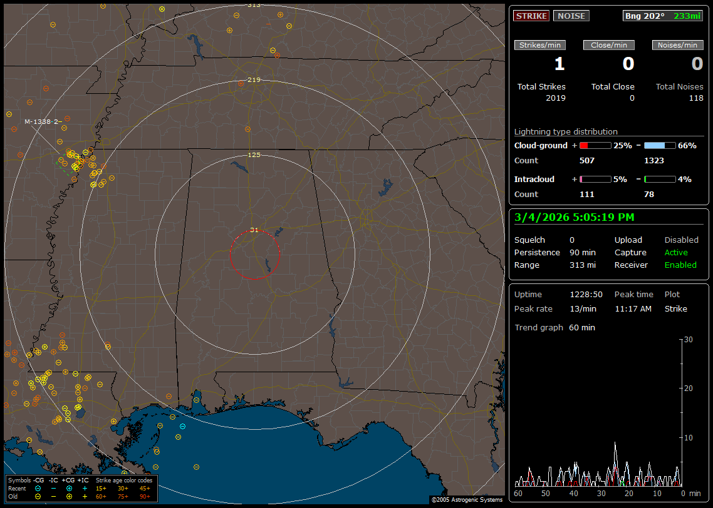Click the recent +CG symbol in legend
Viewport: 713px width, 508px height.
[69, 488]
